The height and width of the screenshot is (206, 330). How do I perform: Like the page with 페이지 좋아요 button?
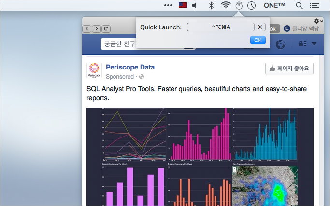click(289, 69)
